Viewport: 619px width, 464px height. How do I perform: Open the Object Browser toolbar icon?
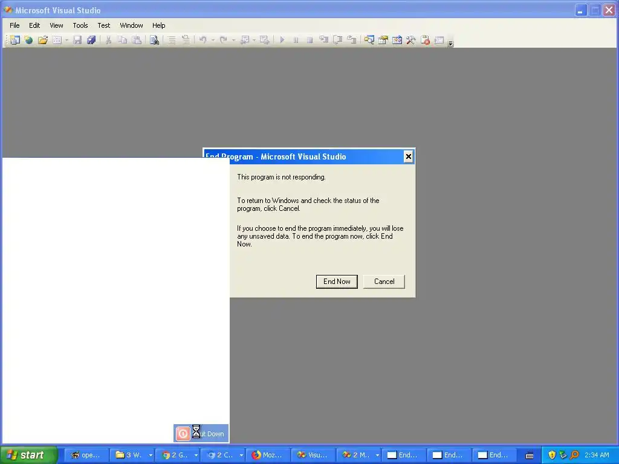tap(397, 40)
